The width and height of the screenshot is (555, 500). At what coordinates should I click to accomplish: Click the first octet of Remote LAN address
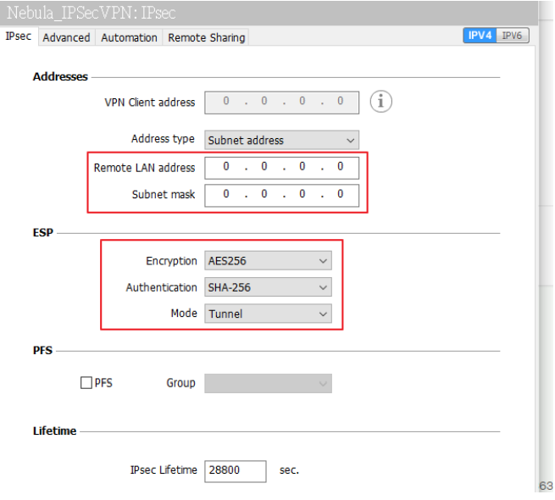click(226, 167)
